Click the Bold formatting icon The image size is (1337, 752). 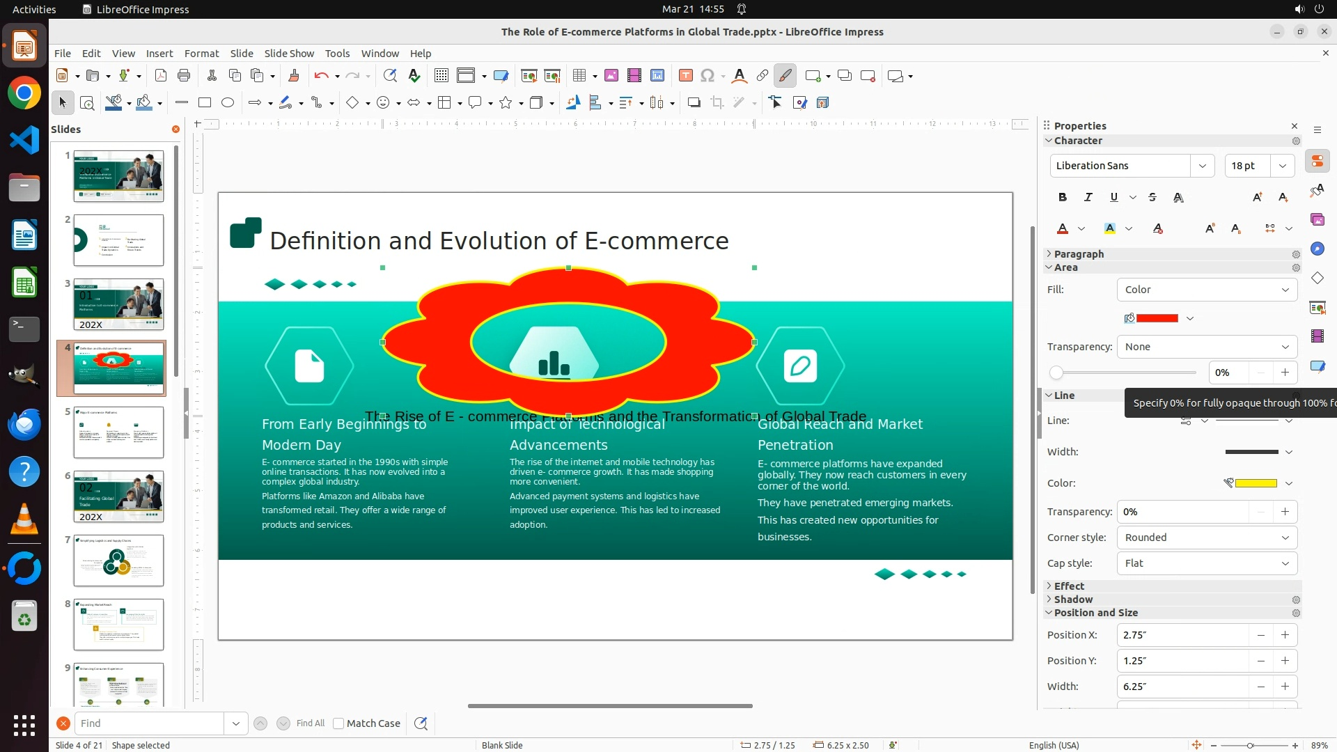point(1062,197)
